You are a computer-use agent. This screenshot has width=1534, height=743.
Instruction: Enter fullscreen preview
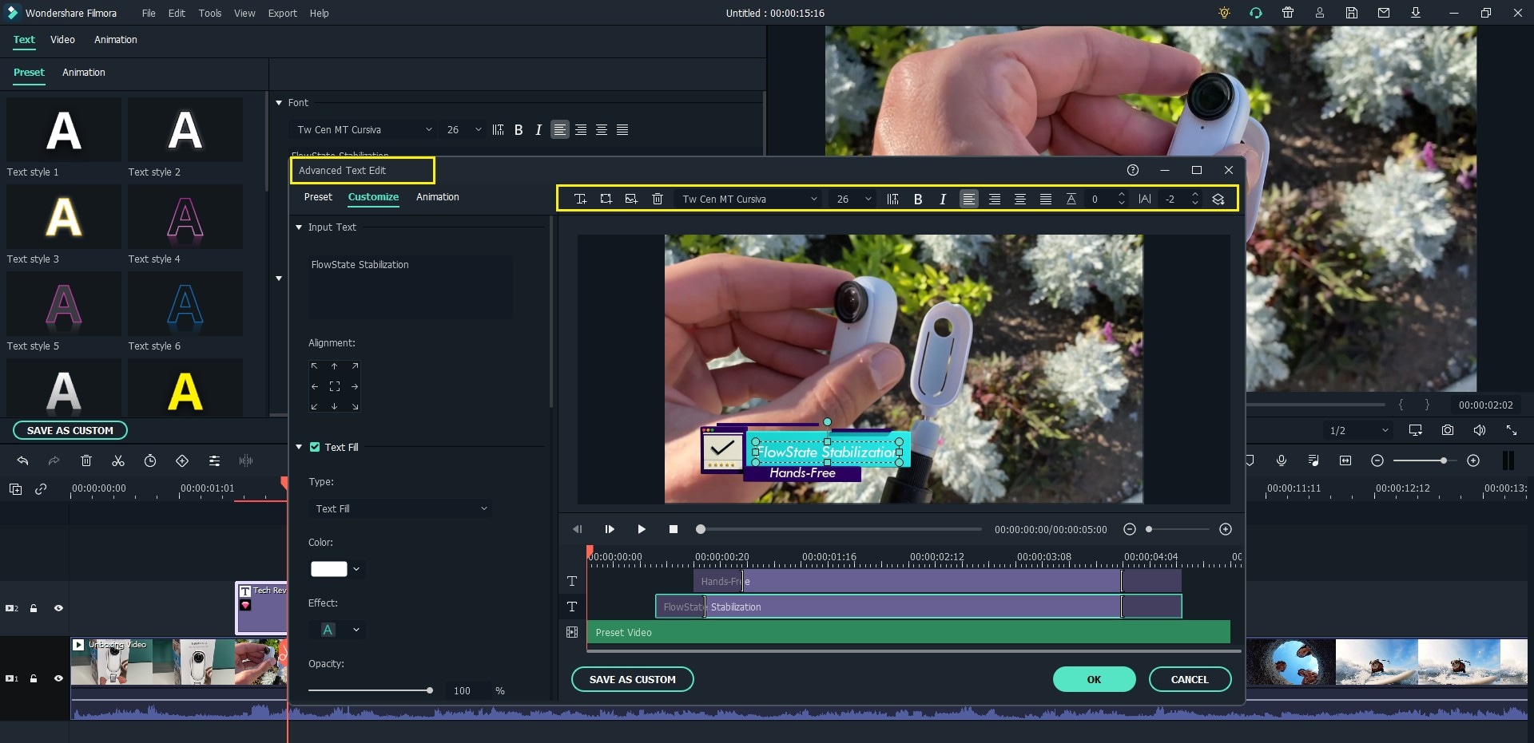(x=1512, y=430)
